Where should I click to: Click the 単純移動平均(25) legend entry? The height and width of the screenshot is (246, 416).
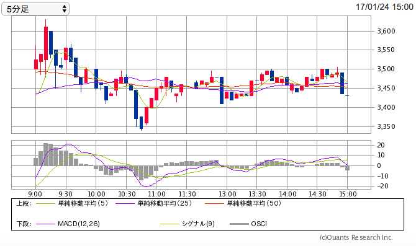[x=165, y=203]
